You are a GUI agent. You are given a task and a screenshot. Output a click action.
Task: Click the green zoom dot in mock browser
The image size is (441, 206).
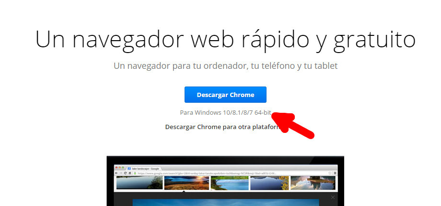(x=123, y=168)
